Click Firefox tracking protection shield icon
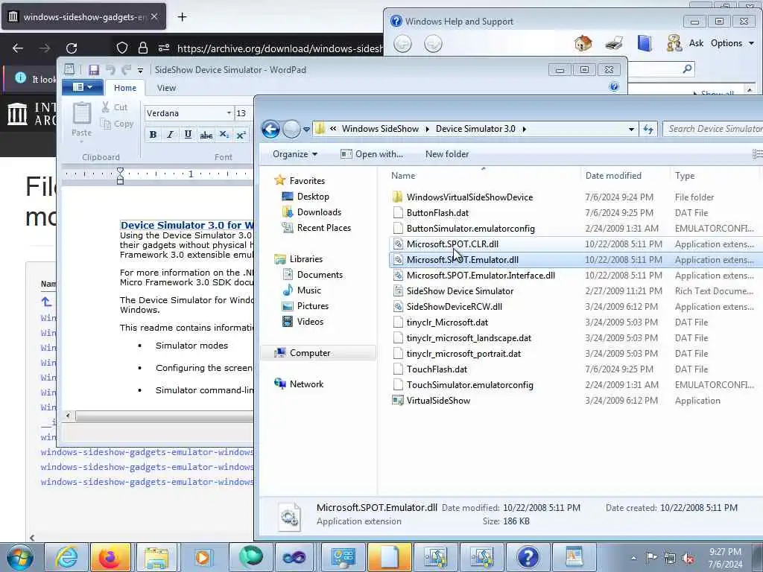Viewport: 763px width, 572px height. tap(121, 48)
